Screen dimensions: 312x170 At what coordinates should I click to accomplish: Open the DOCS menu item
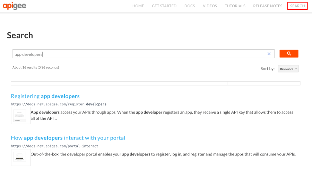[x=189, y=6]
